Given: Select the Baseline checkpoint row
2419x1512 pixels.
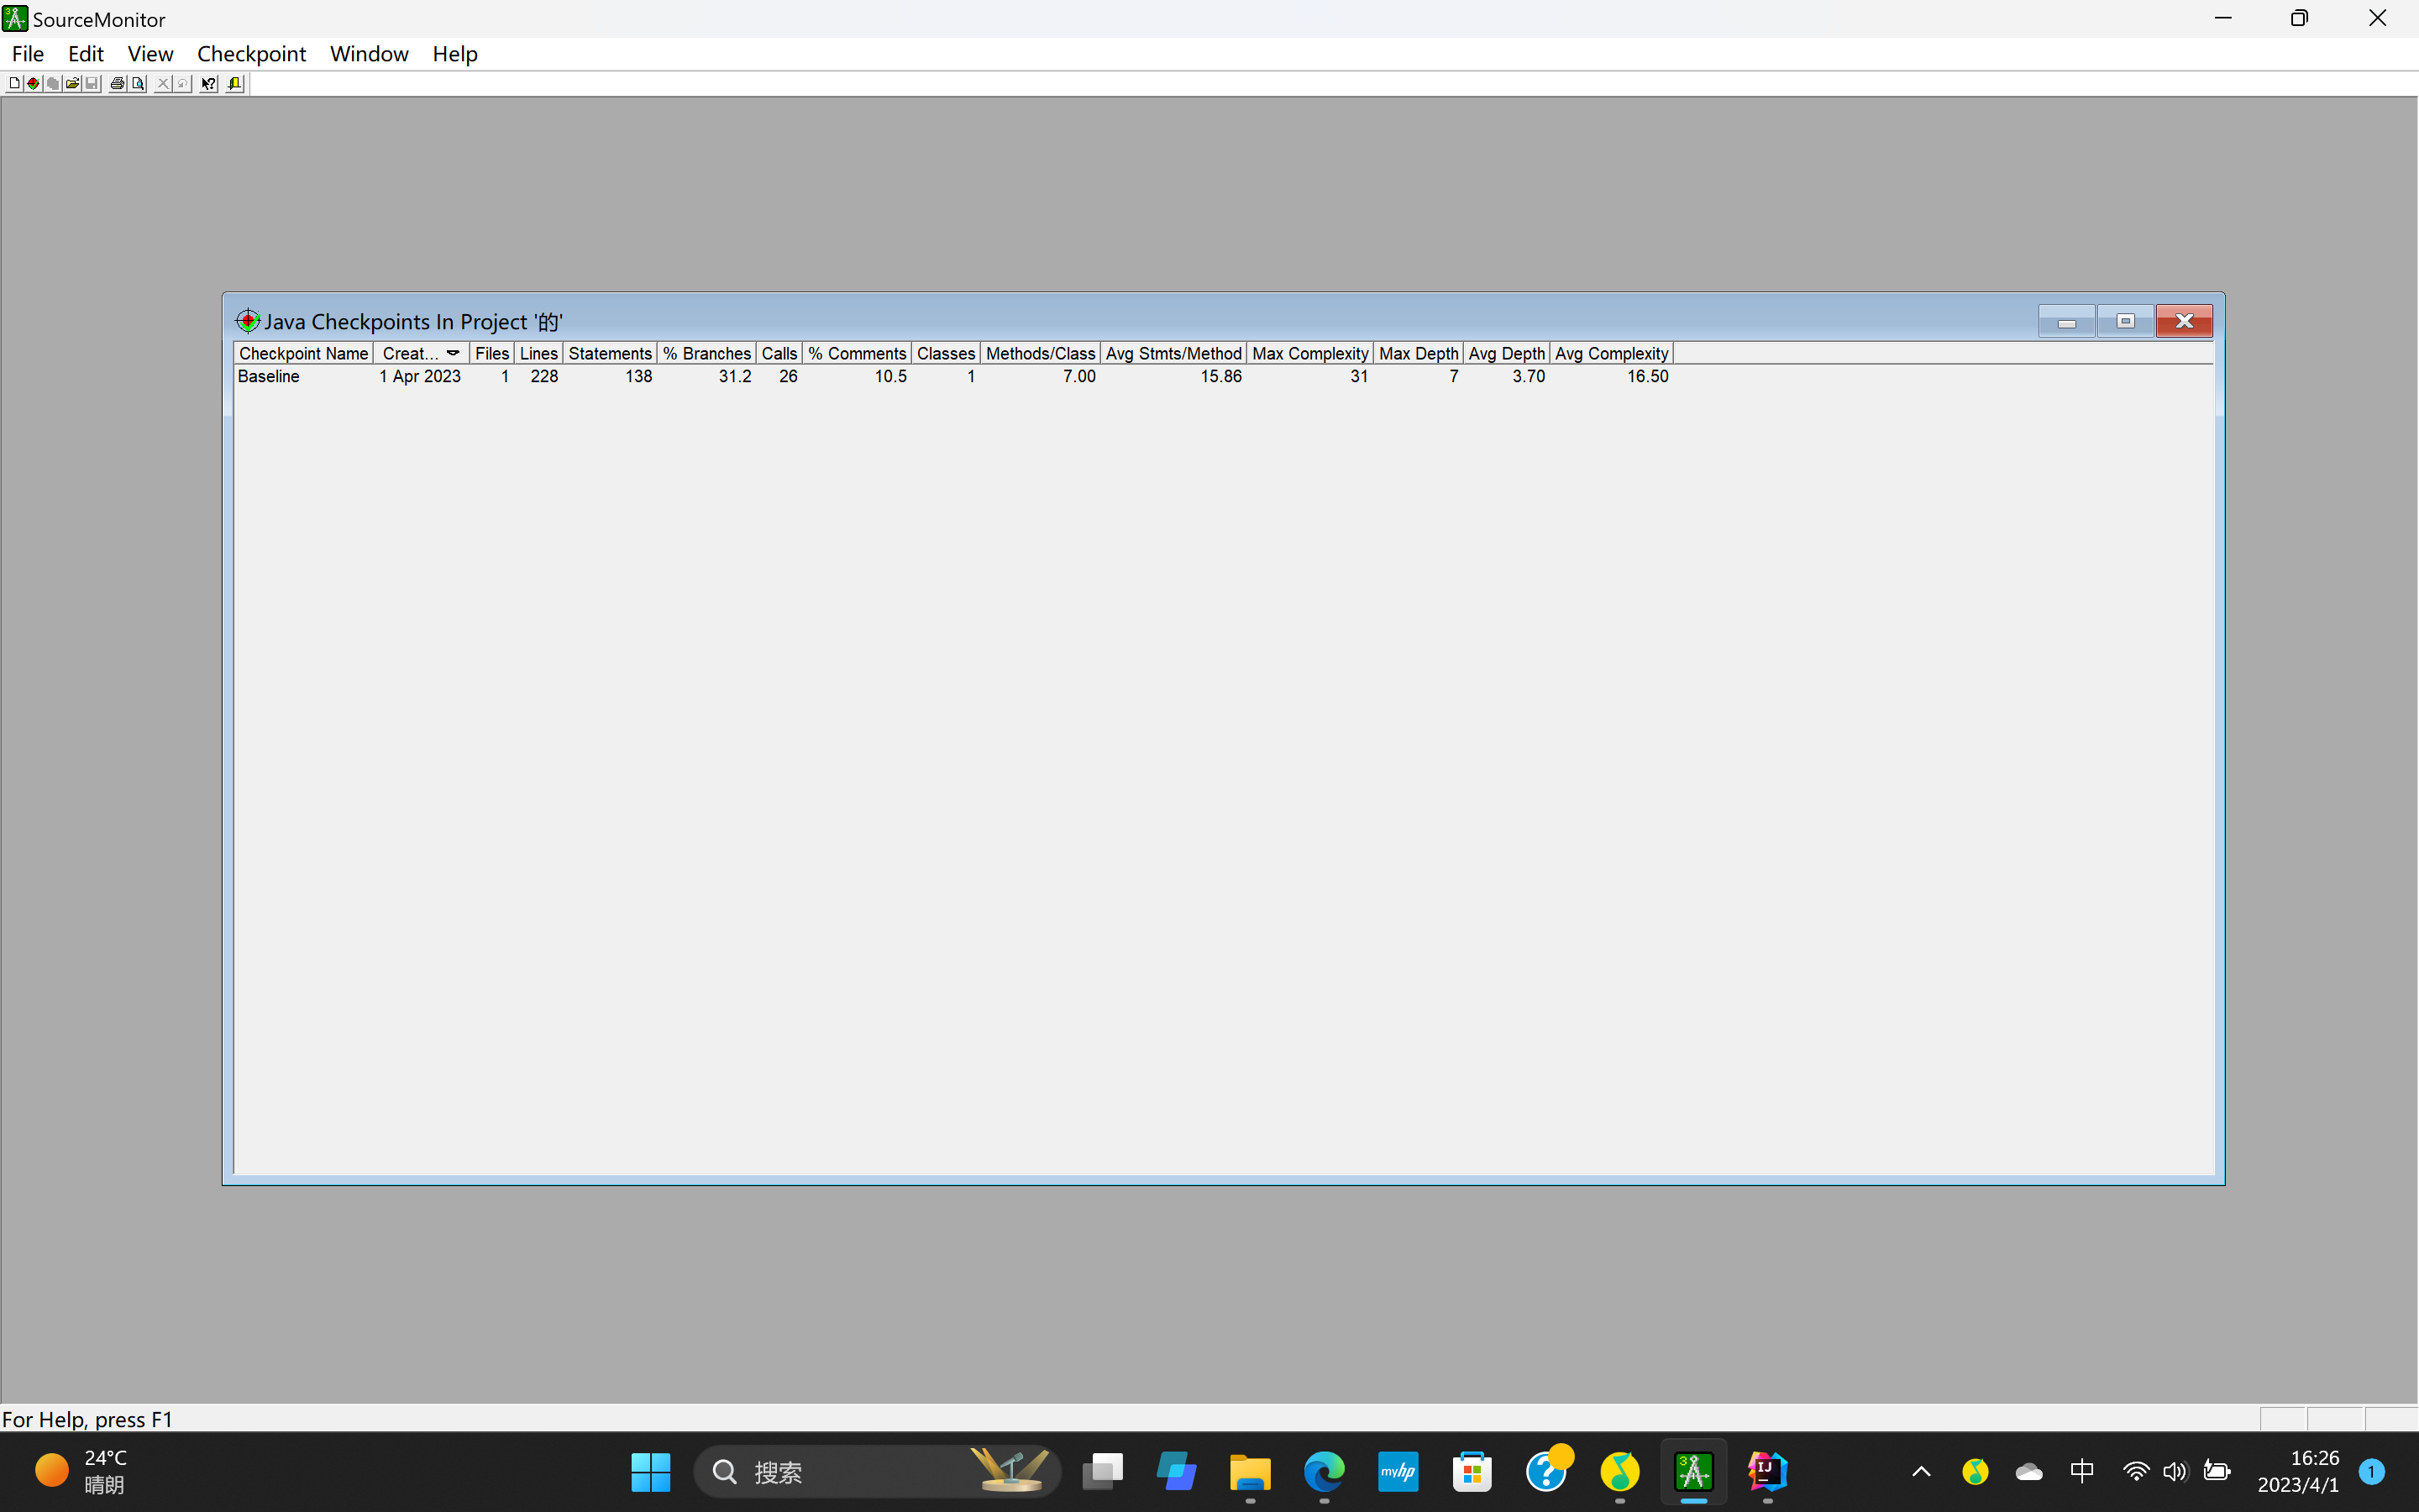Looking at the screenshot, I should [269, 377].
